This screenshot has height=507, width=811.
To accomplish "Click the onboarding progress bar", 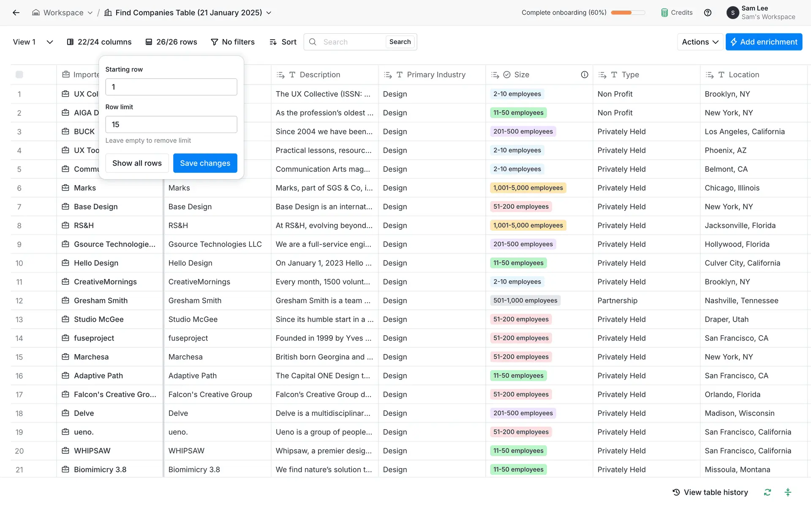I will tap(628, 13).
